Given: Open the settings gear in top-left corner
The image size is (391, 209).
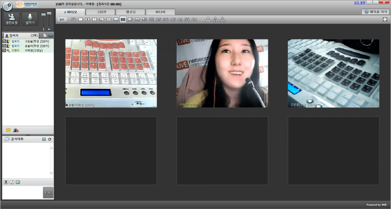Looking at the screenshot, I should [7, 6].
